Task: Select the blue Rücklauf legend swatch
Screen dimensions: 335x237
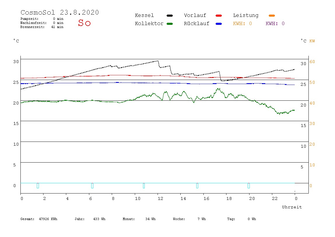Action: pyautogui.click(x=219, y=24)
